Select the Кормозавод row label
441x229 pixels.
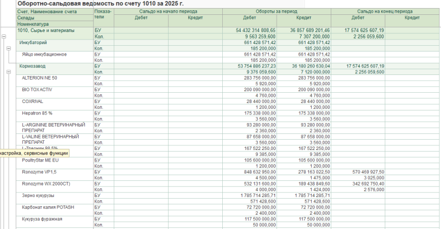32,66
